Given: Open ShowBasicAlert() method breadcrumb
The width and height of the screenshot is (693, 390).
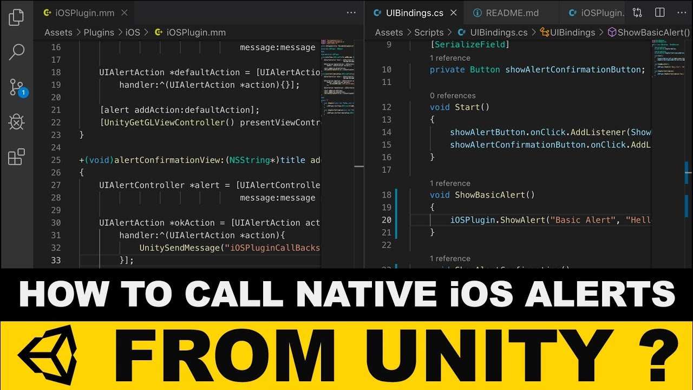Looking at the screenshot, I should 649,32.
